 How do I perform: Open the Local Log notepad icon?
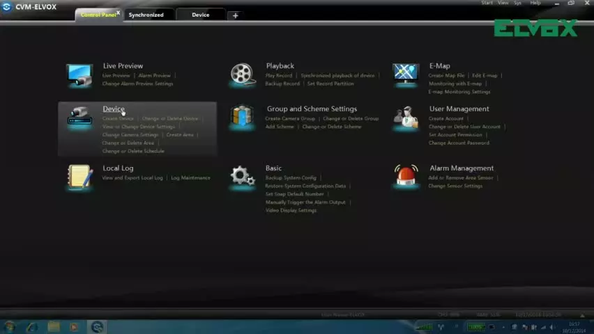[x=80, y=176]
